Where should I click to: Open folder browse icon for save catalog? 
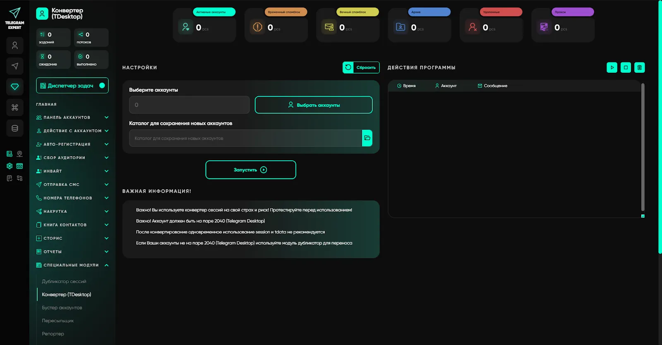click(367, 138)
